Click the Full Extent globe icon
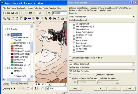 [25, 18]
